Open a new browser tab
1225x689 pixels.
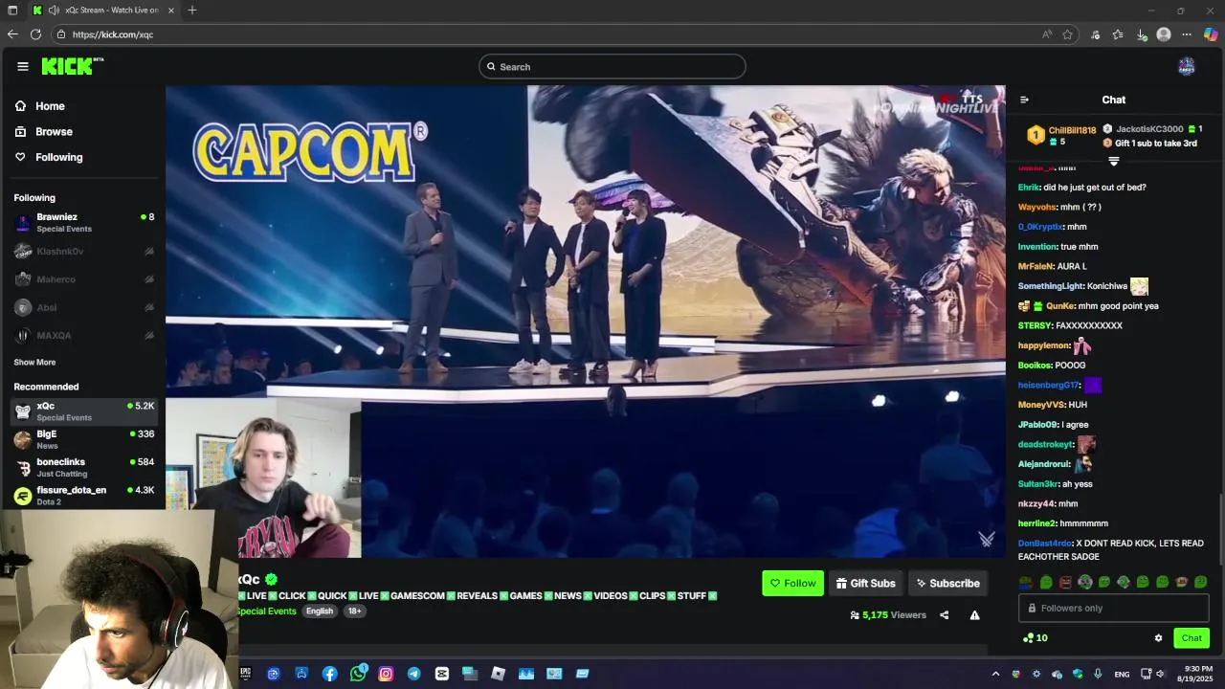[x=192, y=11]
